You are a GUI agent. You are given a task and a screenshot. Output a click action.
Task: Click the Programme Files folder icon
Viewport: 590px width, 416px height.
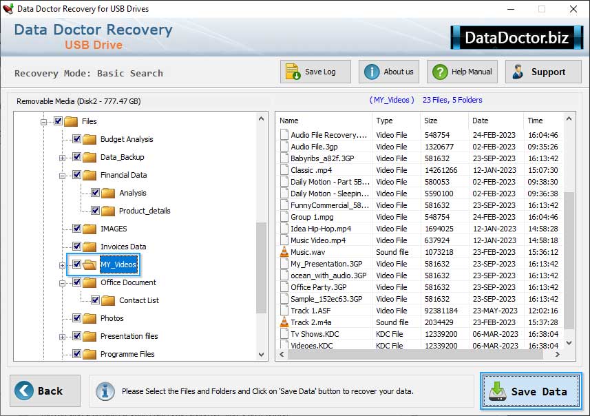click(x=89, y=354)
